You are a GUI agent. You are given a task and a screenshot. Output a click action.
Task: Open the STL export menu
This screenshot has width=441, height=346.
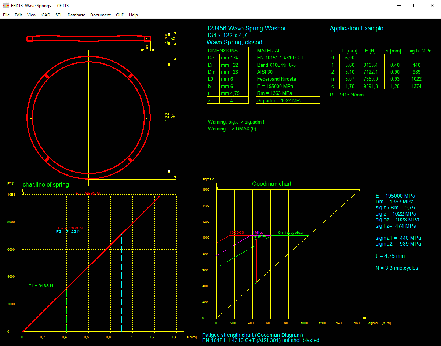[x=59, y=15]
